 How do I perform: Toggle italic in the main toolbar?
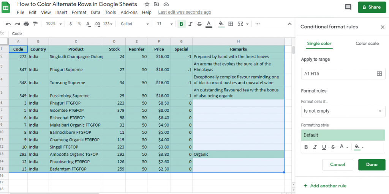point(190,24)
